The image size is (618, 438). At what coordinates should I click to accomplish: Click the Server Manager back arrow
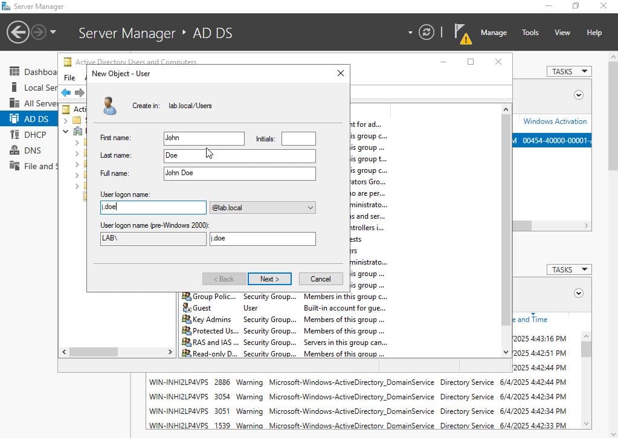[x=18, y=32]
